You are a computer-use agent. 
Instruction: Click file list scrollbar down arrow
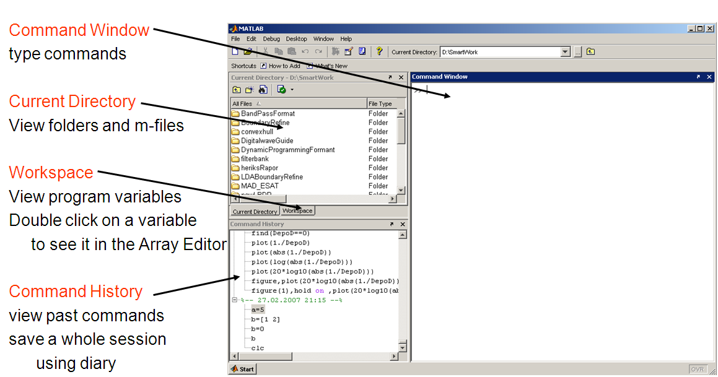click(x=401, y=190)
